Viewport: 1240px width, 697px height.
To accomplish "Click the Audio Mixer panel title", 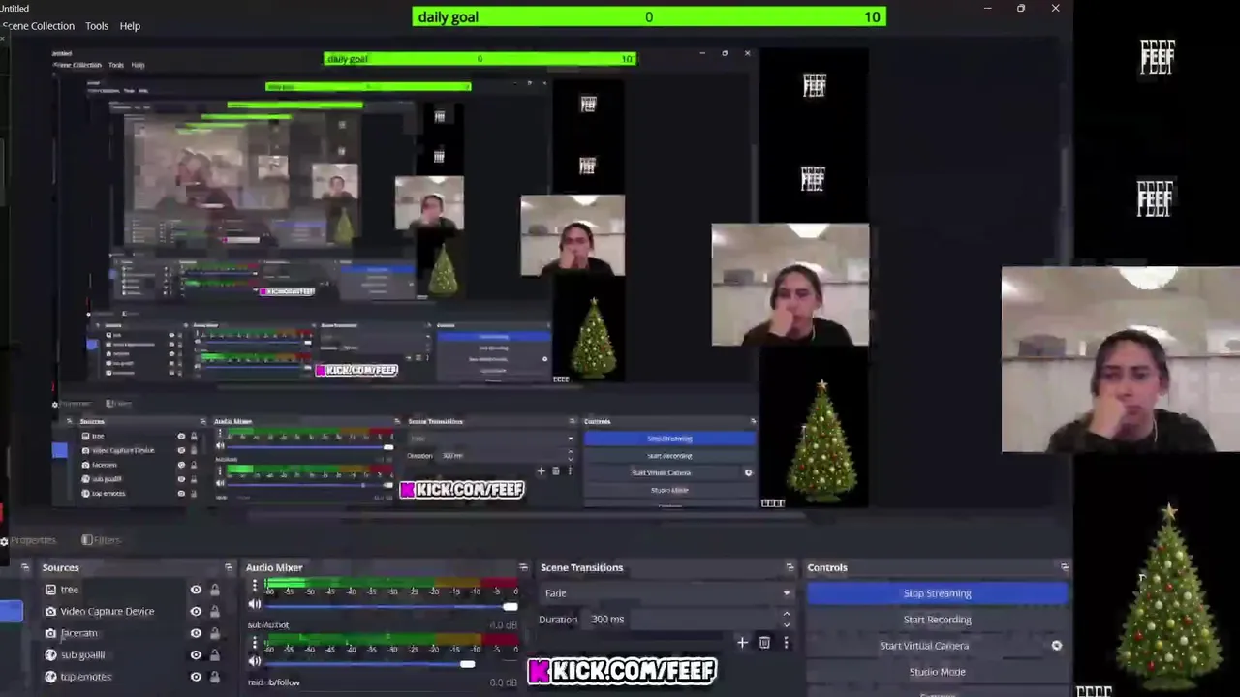I will click(274, 567).
